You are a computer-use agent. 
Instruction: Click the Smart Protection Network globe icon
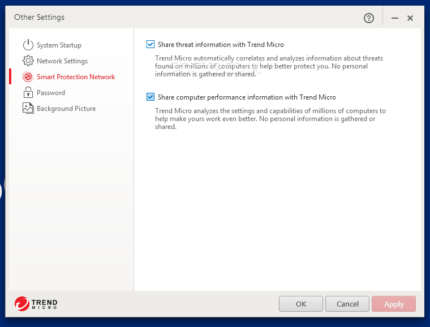[x=28, y=77]
